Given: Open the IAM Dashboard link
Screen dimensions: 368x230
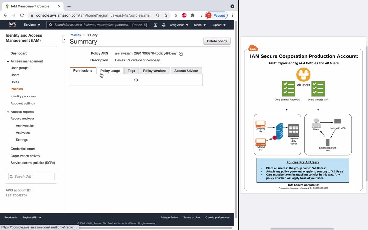Looking at the screenshot, I should (x=19, y=53).
